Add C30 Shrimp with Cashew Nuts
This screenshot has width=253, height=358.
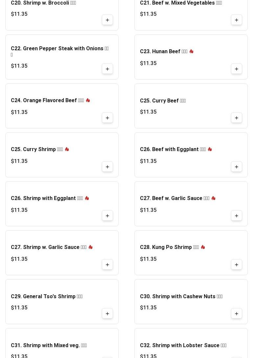click(x=237, y=314)
